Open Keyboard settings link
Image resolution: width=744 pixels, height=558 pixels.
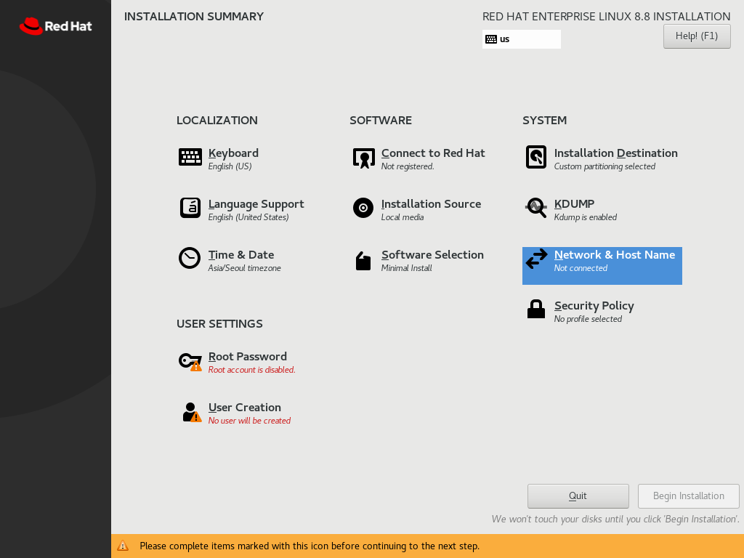click(233, 153)
